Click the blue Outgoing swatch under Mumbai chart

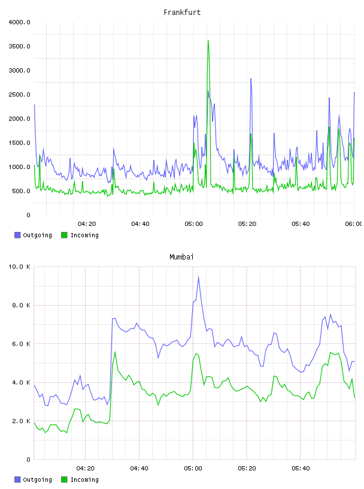(17, 479)
